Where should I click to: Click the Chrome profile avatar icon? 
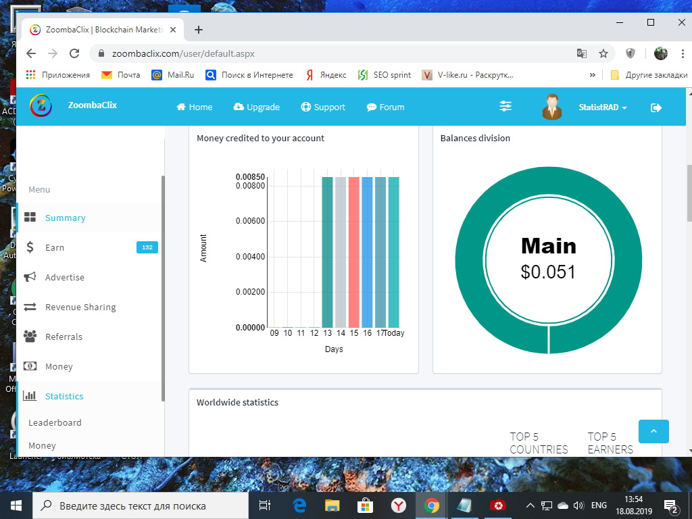point(661,53)
